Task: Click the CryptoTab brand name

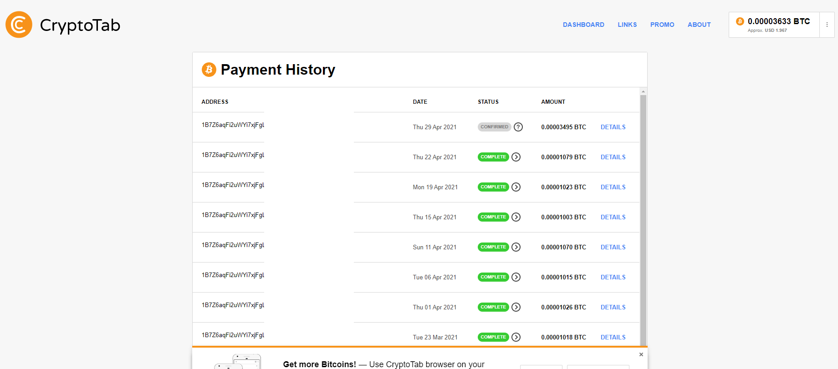Action: (80, 25)
